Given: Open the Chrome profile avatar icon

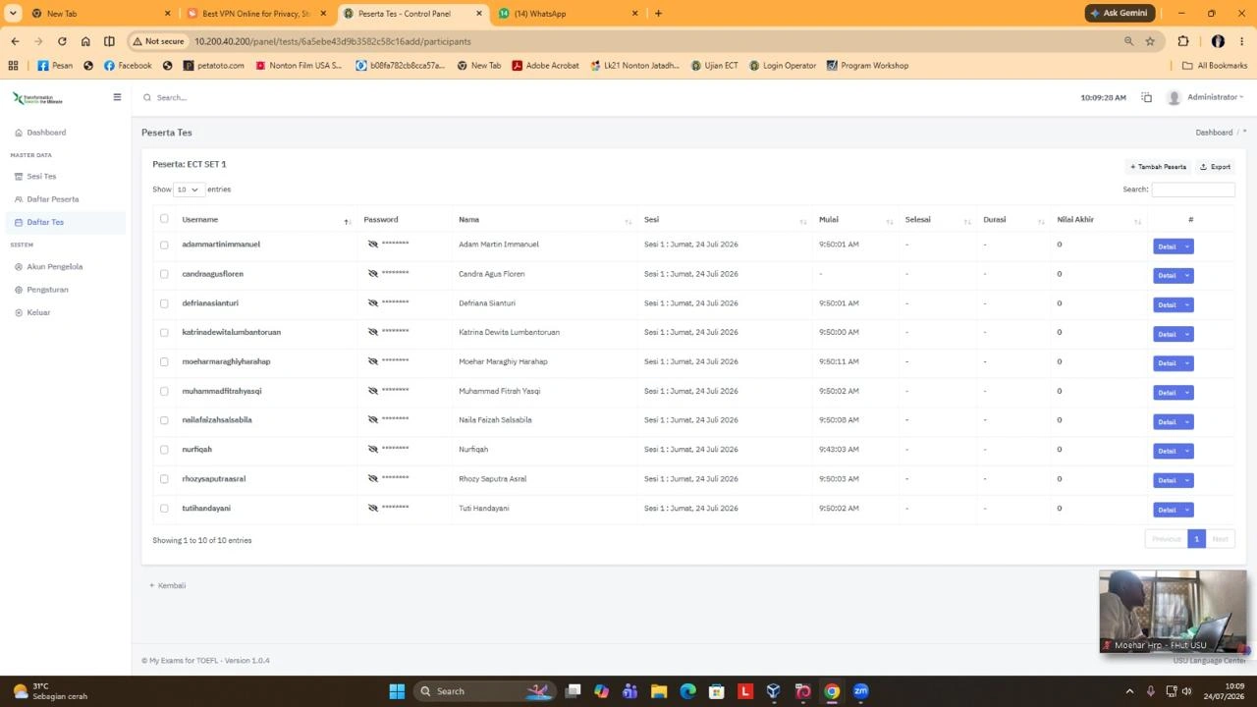Looking at the screenshot, I should pos(1218,41).
